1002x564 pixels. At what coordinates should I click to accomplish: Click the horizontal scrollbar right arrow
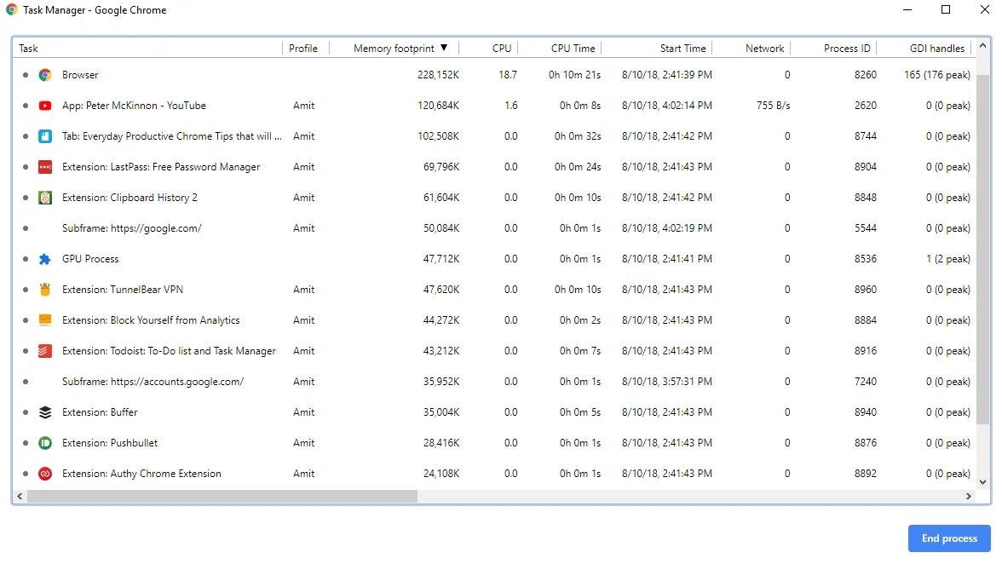click(x=969, y=497)
